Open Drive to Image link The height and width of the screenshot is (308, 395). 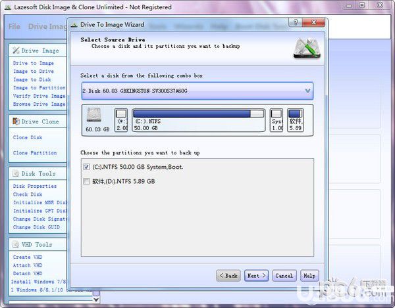[34, 63]
